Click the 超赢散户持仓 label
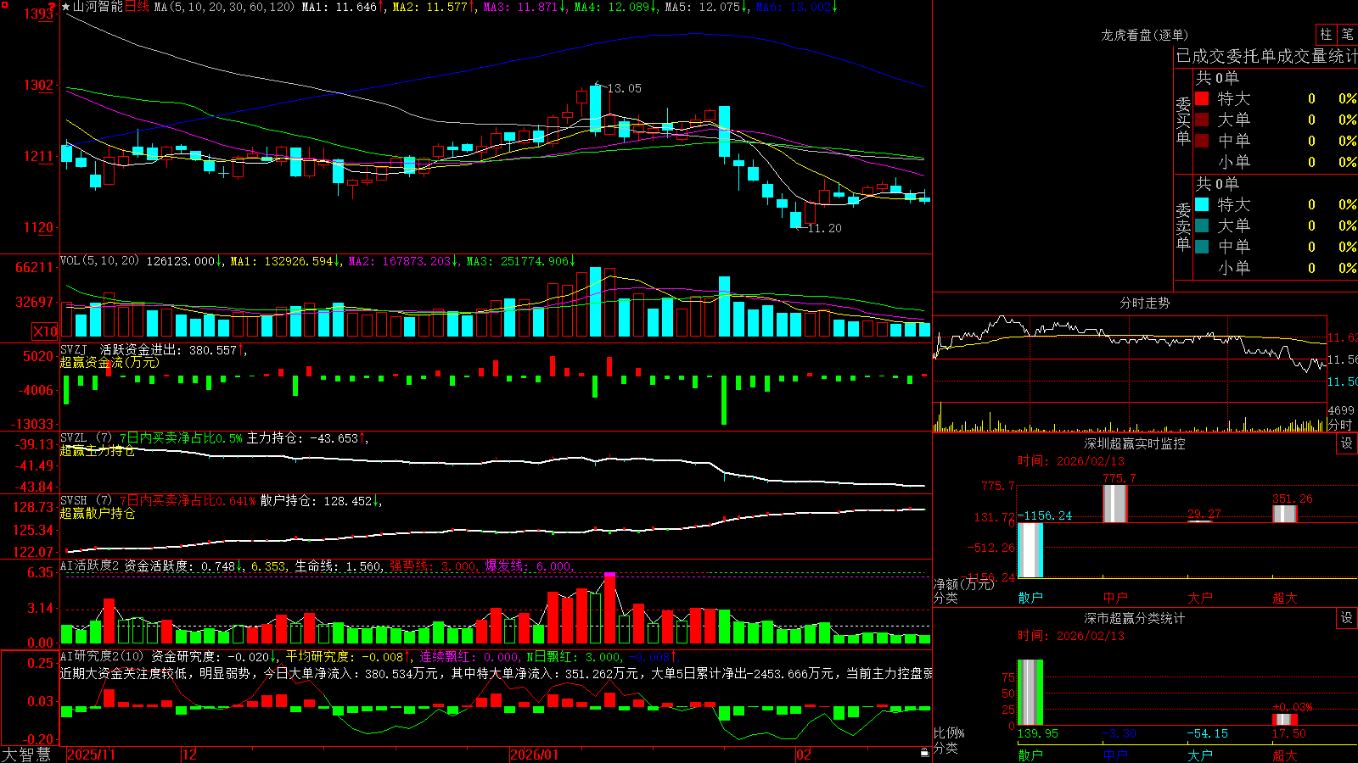1358x763 pixels. (98, 514)
